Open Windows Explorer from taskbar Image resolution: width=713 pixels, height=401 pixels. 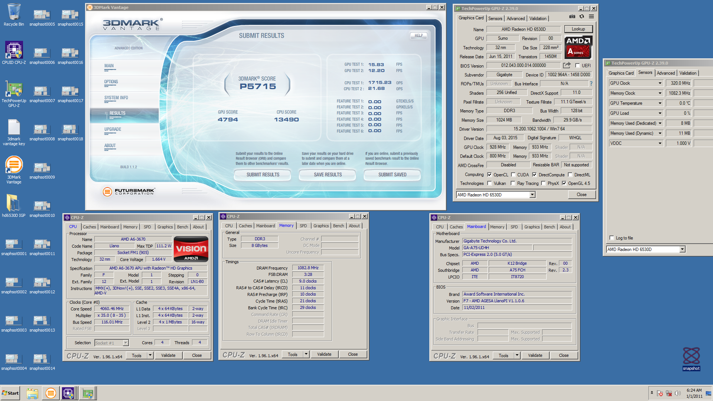[32, 393]
